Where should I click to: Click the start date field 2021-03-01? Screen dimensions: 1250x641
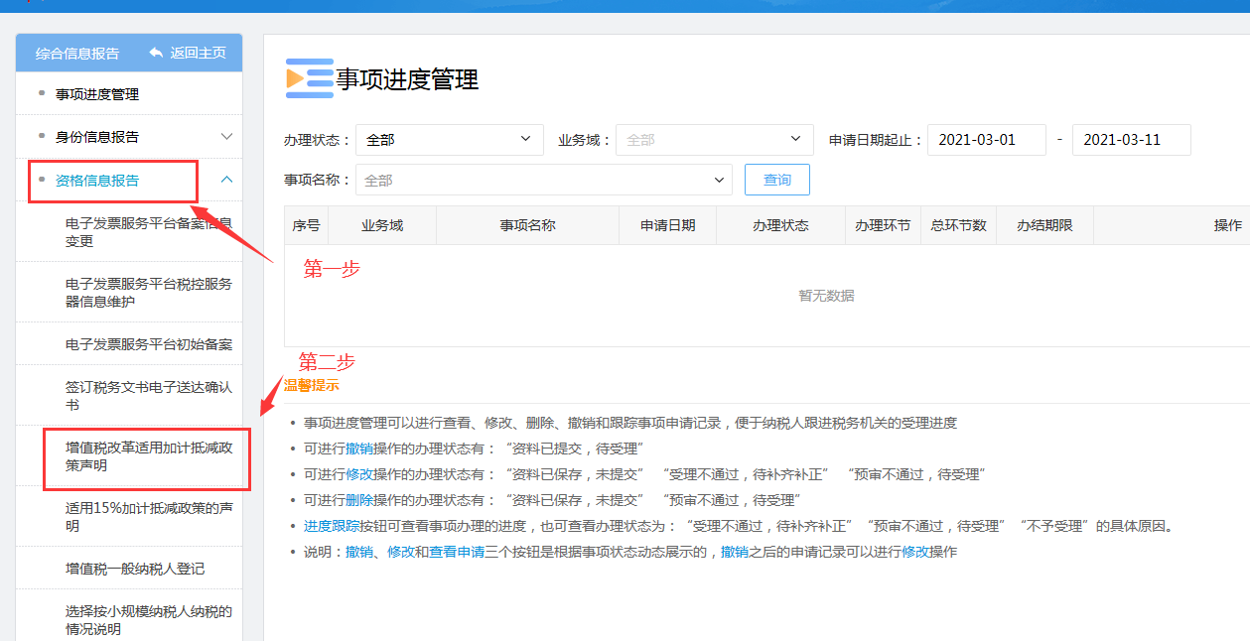[986, 140]
